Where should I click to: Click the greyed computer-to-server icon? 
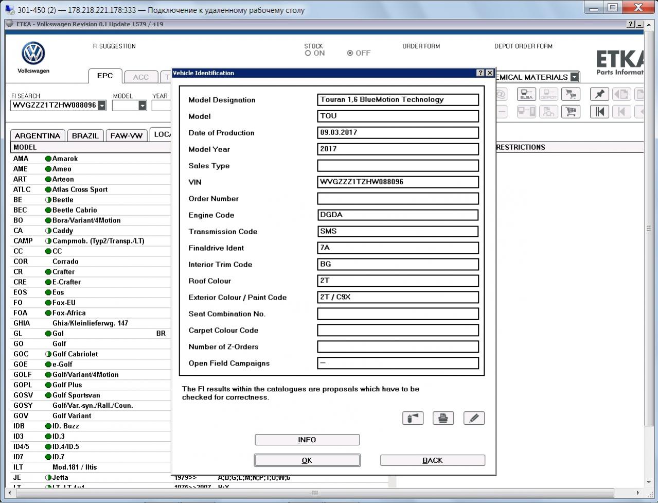pos(526,111)
